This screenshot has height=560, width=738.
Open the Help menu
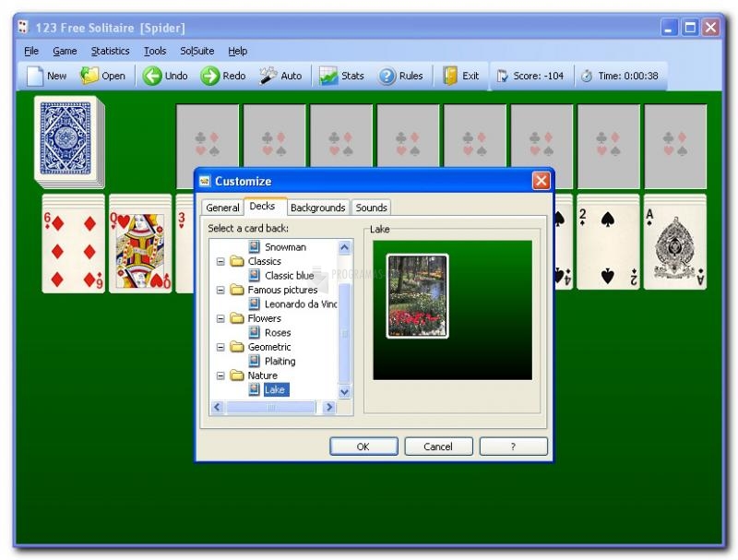coord(238,51)
